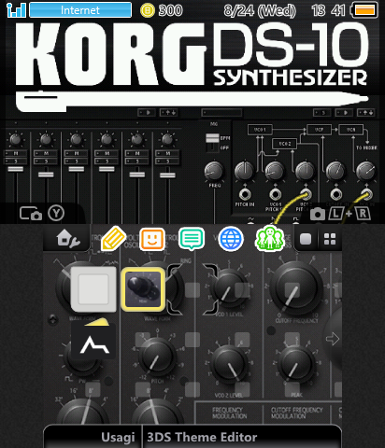Open Miiverse green people icon
Image resolution: width=385 pixels, height=448 pixels.
click(x=270, y=239)
